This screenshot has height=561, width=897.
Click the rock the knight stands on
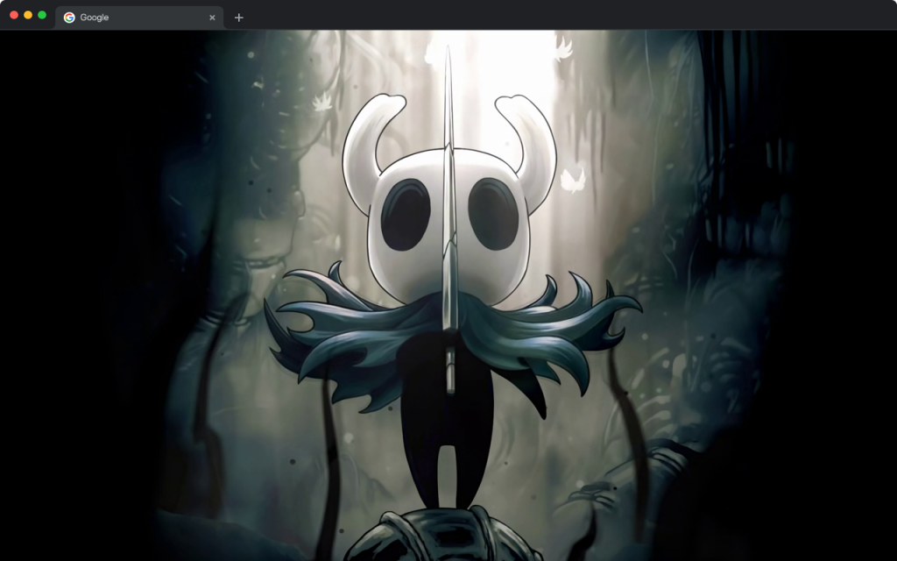(447, 535)
